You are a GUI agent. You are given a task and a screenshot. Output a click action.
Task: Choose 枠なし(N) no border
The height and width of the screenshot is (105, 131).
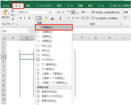click(54, 46)
